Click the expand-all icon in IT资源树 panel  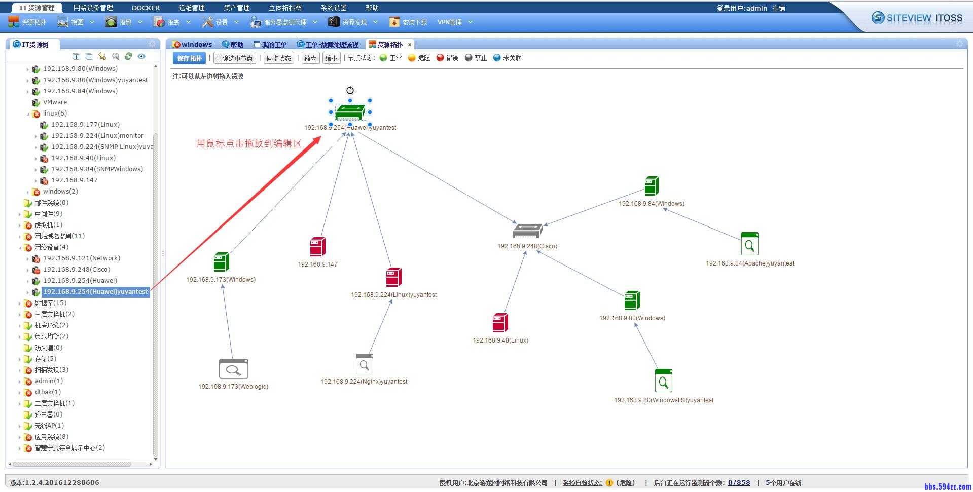[76, 56]
